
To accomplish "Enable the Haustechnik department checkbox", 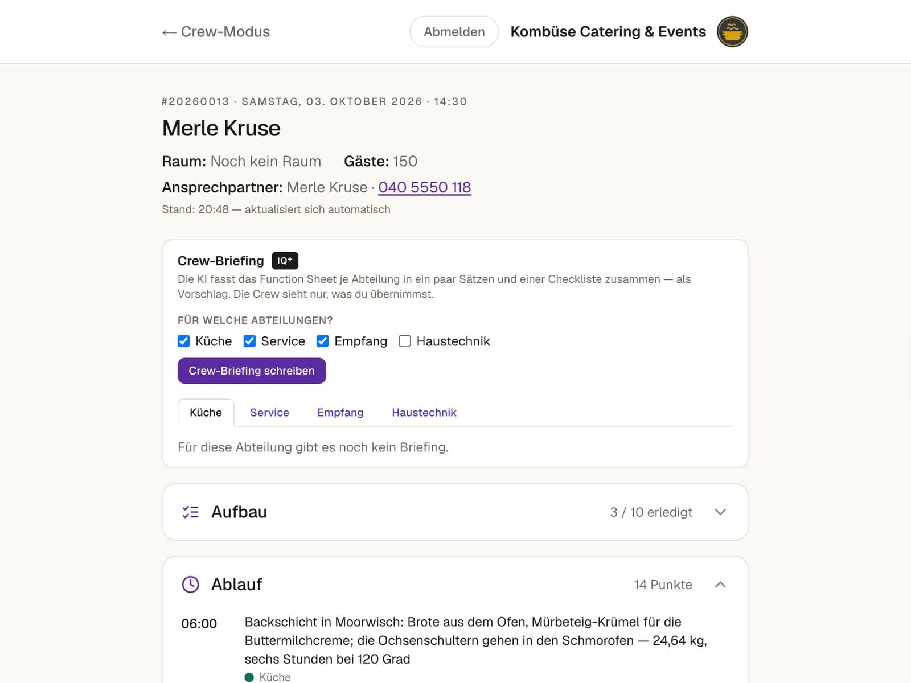I will coord(405,341).
